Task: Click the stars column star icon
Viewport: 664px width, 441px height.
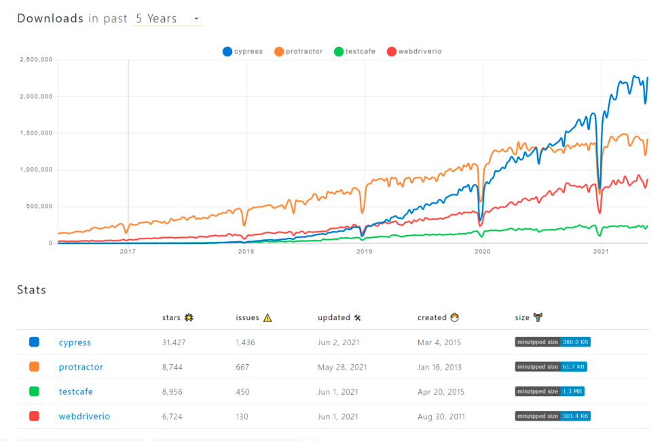Action: coord(189,317)
